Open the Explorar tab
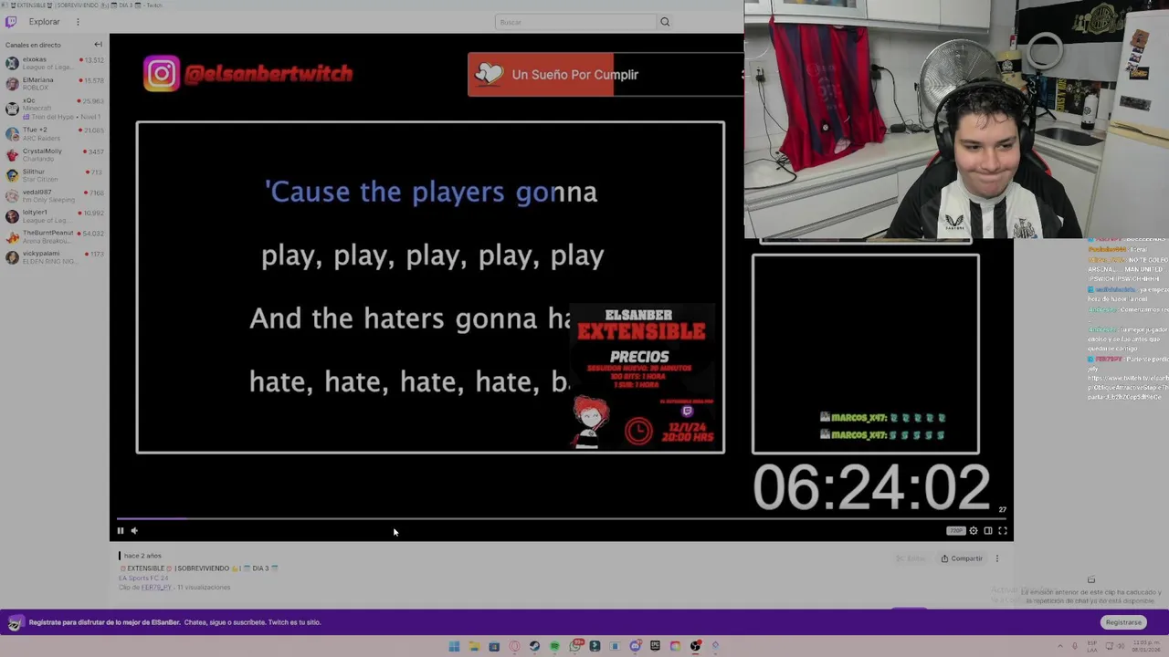This screenshot has height=657, width=1169. [x=44, y=21]
